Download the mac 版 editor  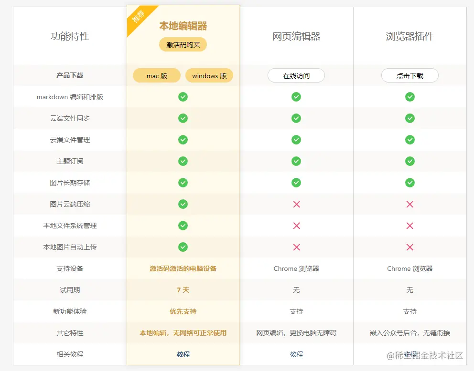coord(157,75)
